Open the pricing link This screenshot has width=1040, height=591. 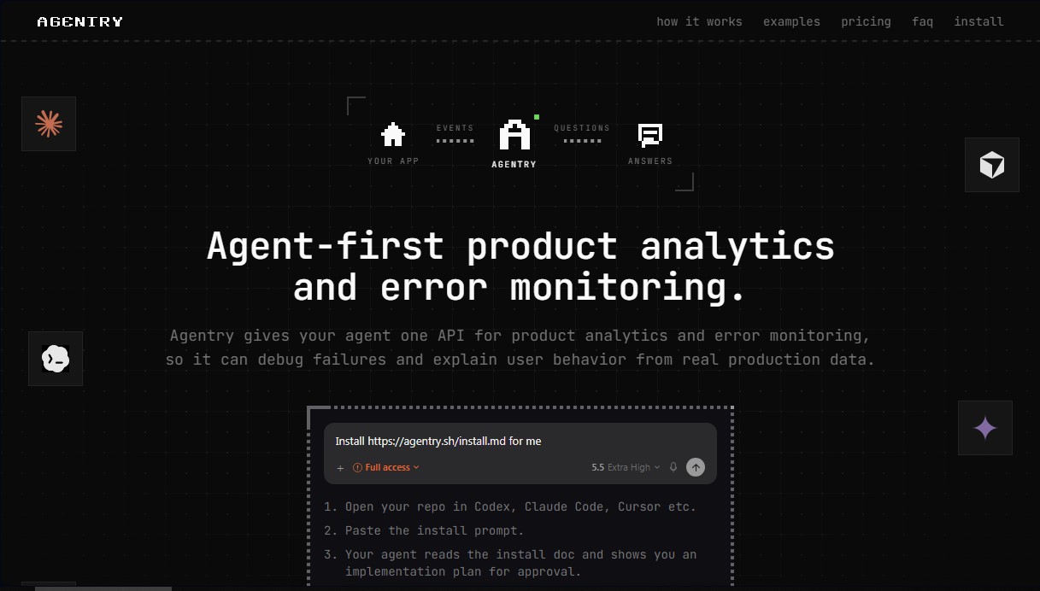[866, 21]
